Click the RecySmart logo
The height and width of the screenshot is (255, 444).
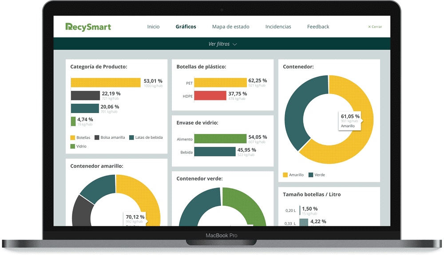tap(88, 27)
